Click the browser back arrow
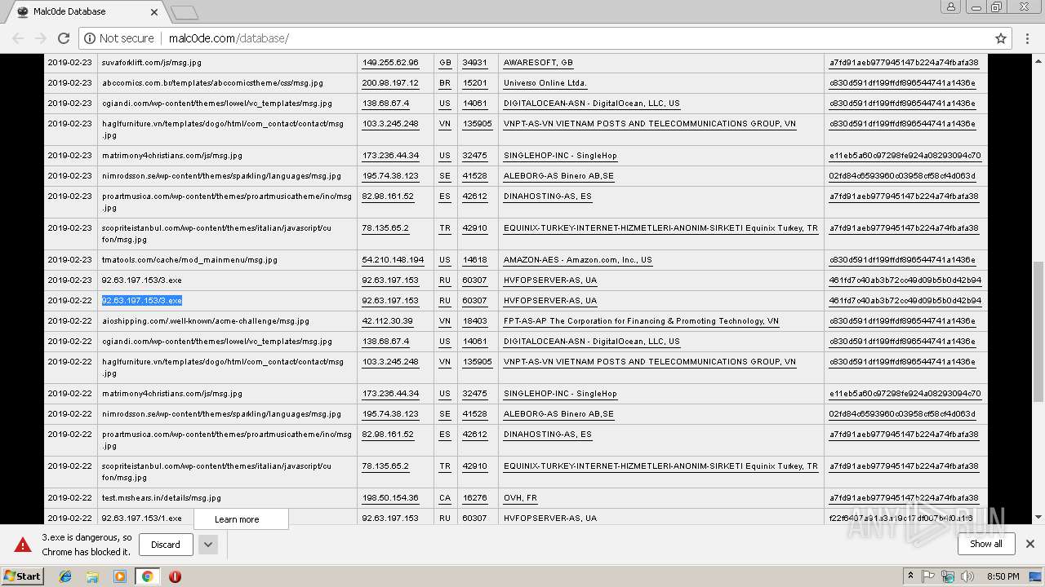1045x587 pixels. [x=18, y=38]
